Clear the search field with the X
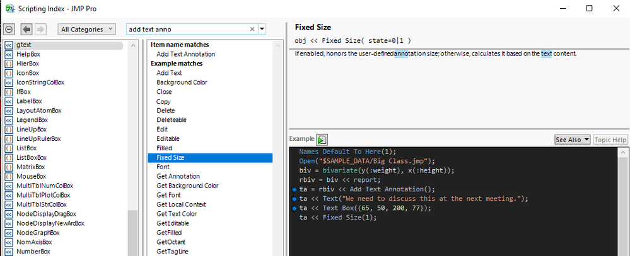This screenshot has width=630, height=256. (252, 29)
